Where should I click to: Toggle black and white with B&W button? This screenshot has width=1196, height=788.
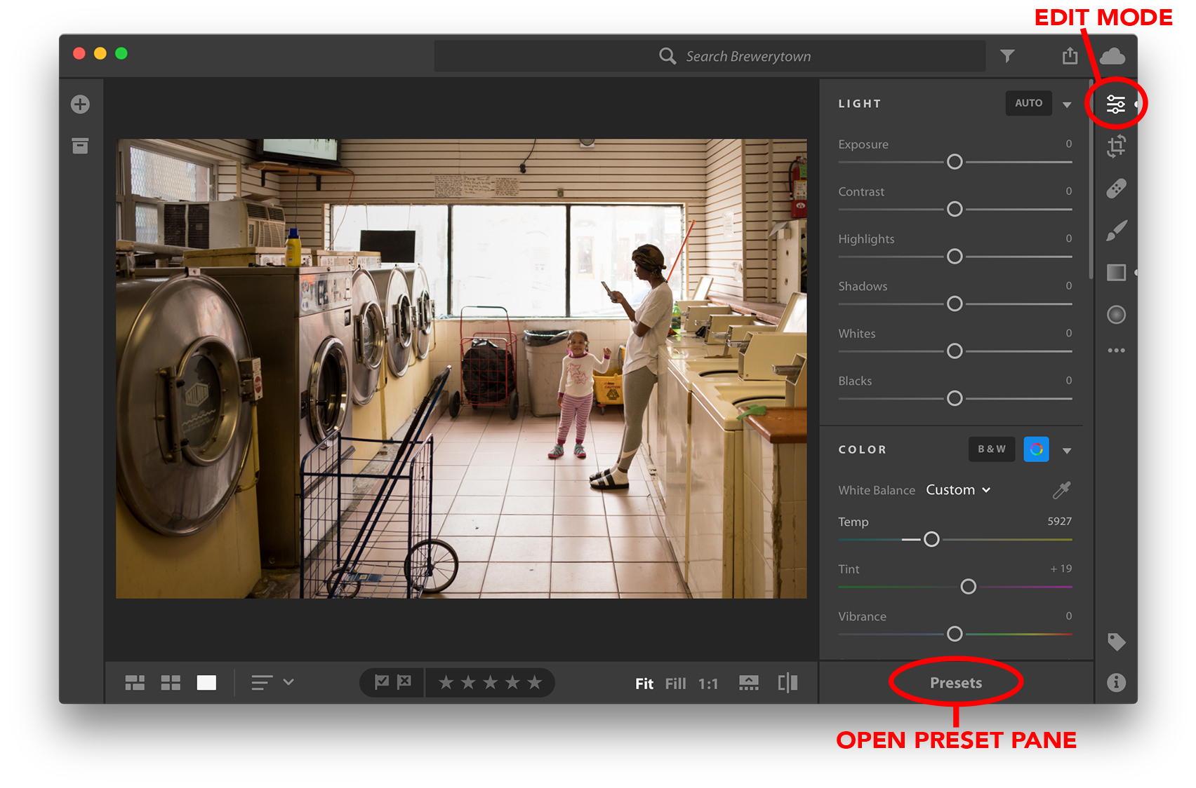(991, 449)
